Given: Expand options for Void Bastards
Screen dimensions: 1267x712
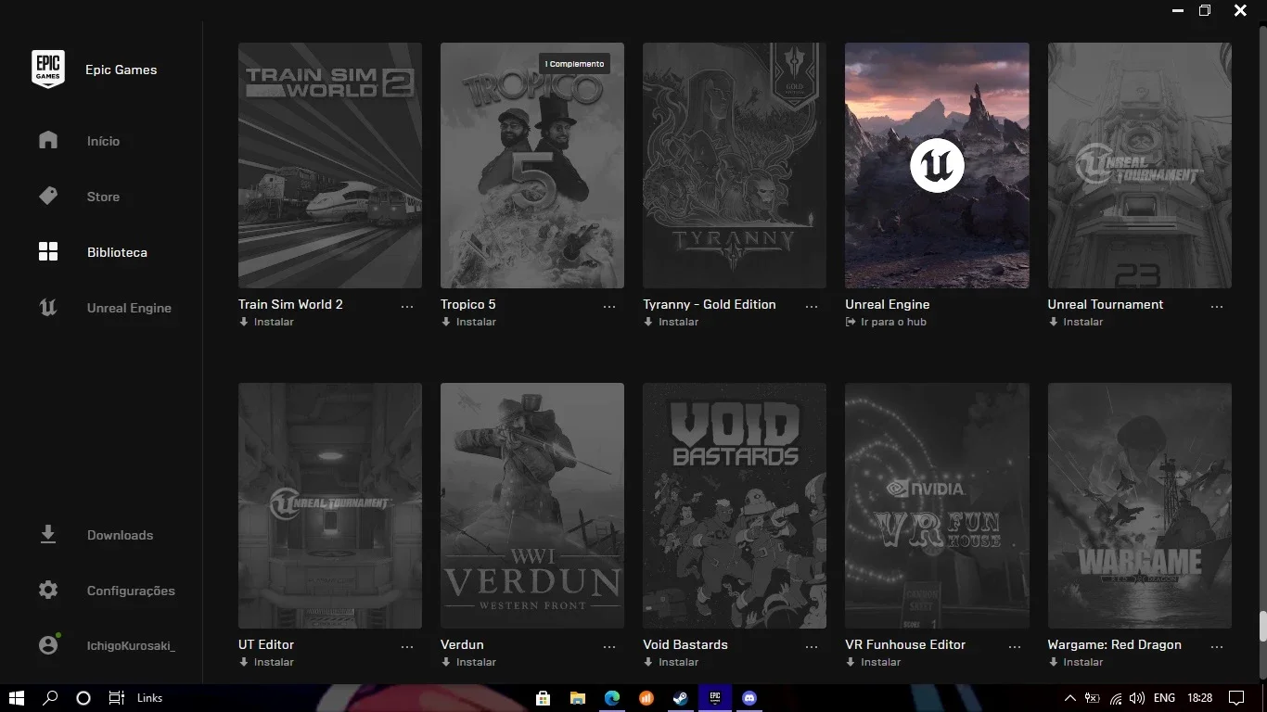Looking at the screenshot, I should [x=812, y=646].
